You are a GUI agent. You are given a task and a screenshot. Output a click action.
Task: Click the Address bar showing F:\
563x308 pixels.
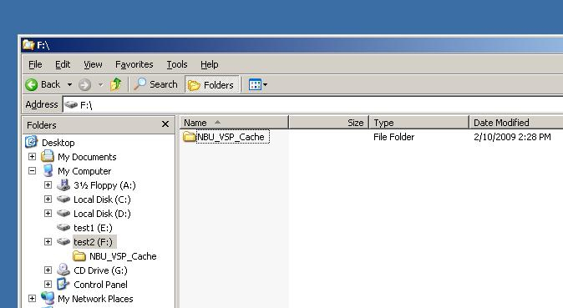pyautogui.click(x=312, y=105)
